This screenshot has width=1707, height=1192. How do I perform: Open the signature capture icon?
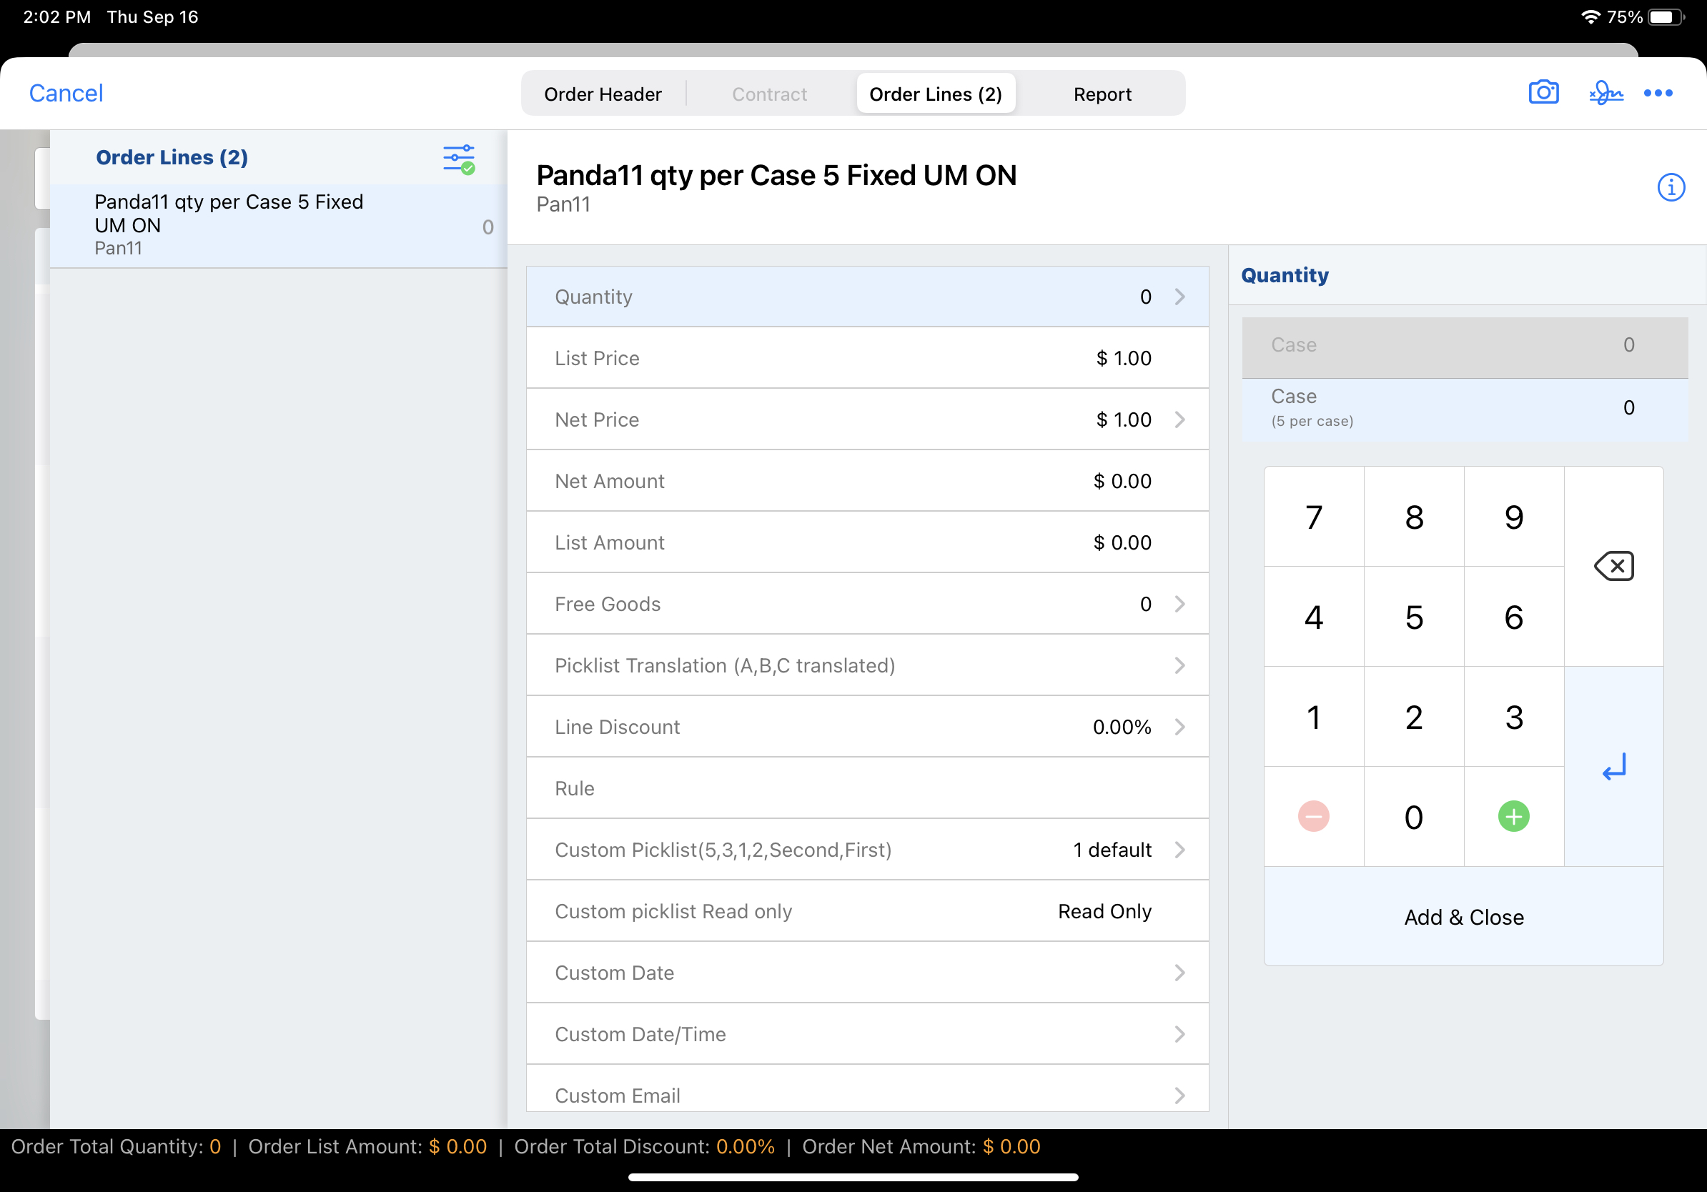[x=1605, y=93]
